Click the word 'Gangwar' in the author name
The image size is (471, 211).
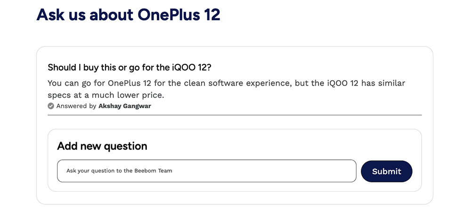click(137, 106)
